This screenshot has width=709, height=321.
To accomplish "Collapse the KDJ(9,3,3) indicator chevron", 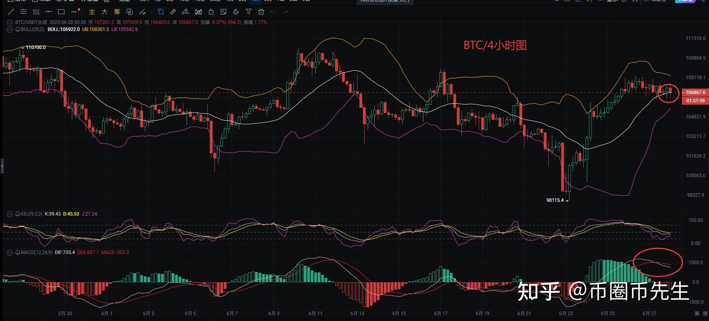I will pyautogui.click(x=10, y=214).
